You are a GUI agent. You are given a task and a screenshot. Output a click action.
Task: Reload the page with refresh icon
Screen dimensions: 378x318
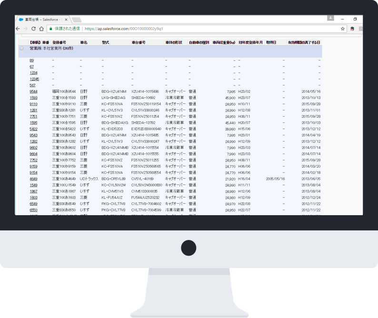33,29
